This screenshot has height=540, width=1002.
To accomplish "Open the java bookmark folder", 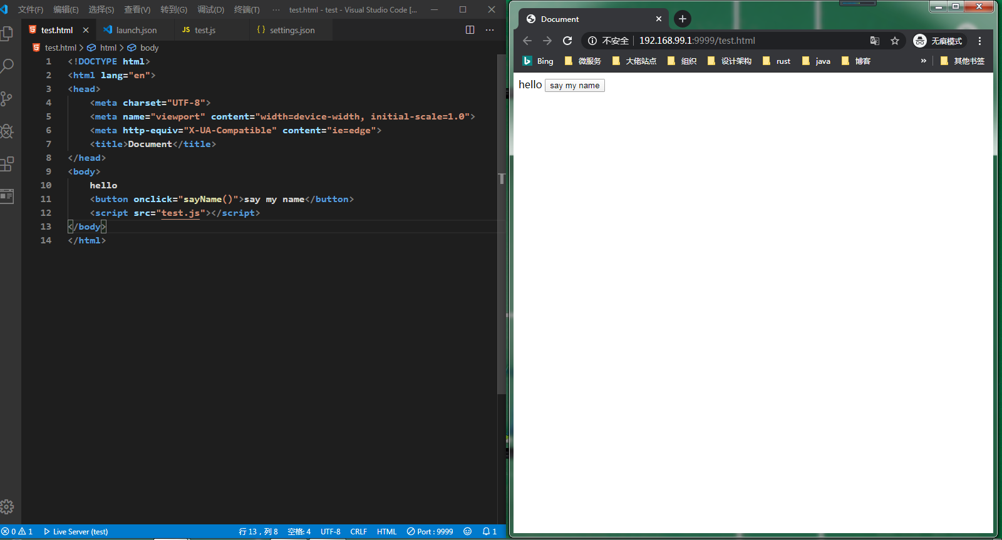I will 816,61.
